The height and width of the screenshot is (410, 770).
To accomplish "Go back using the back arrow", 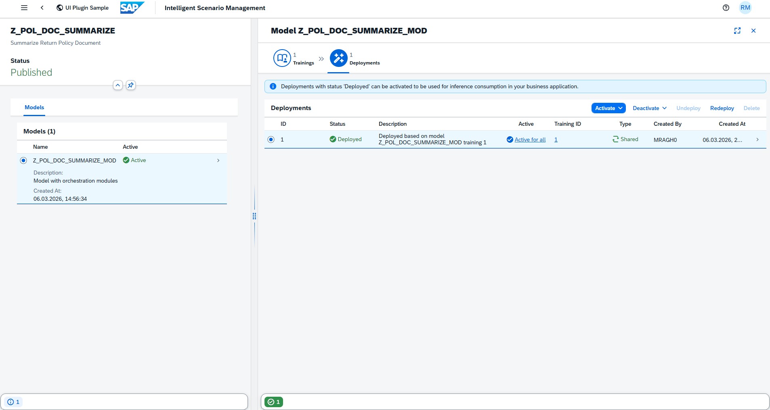I will (42, 8).
